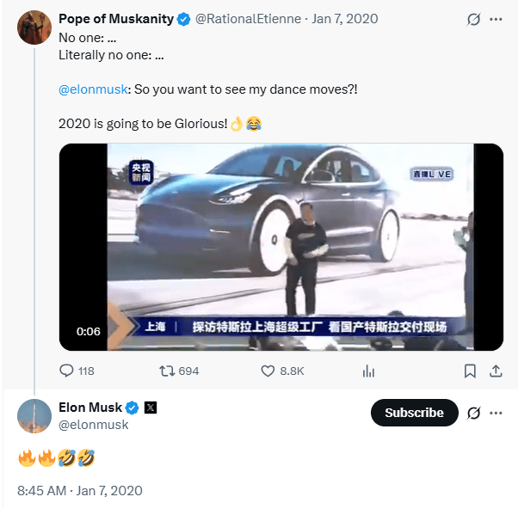Subscribe to Elon Musk
The image size is (518, 509).
pos(414,413)
